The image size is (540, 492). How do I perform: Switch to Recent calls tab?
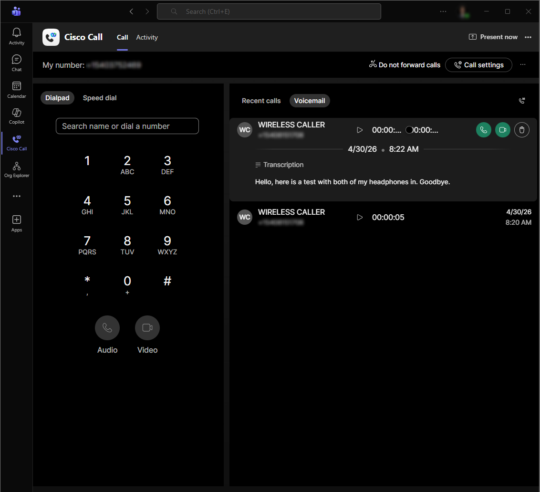tap(261, 101)
